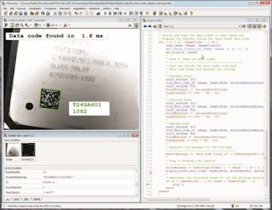Click the program window horizontal scrollbar

[x=178, y=199]
